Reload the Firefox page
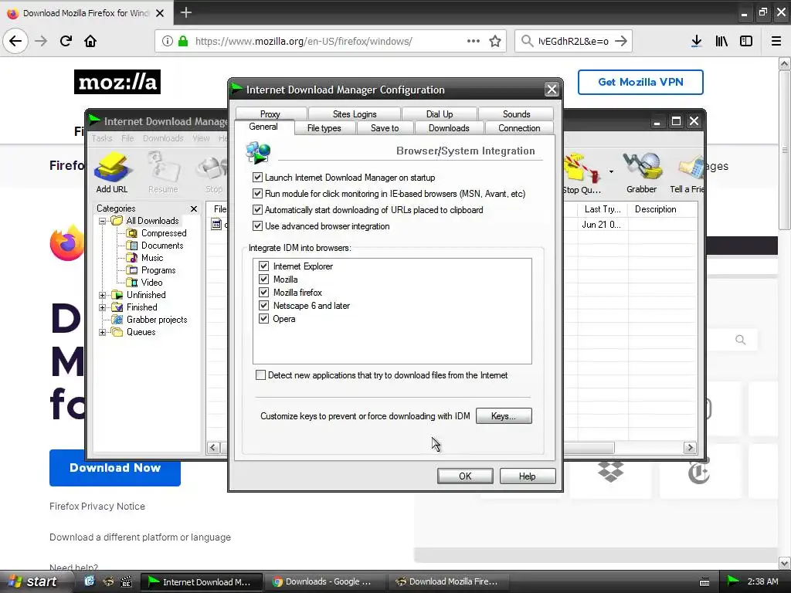Image resolution: width=791 pixels, height=593 pixels. (66, 41)
